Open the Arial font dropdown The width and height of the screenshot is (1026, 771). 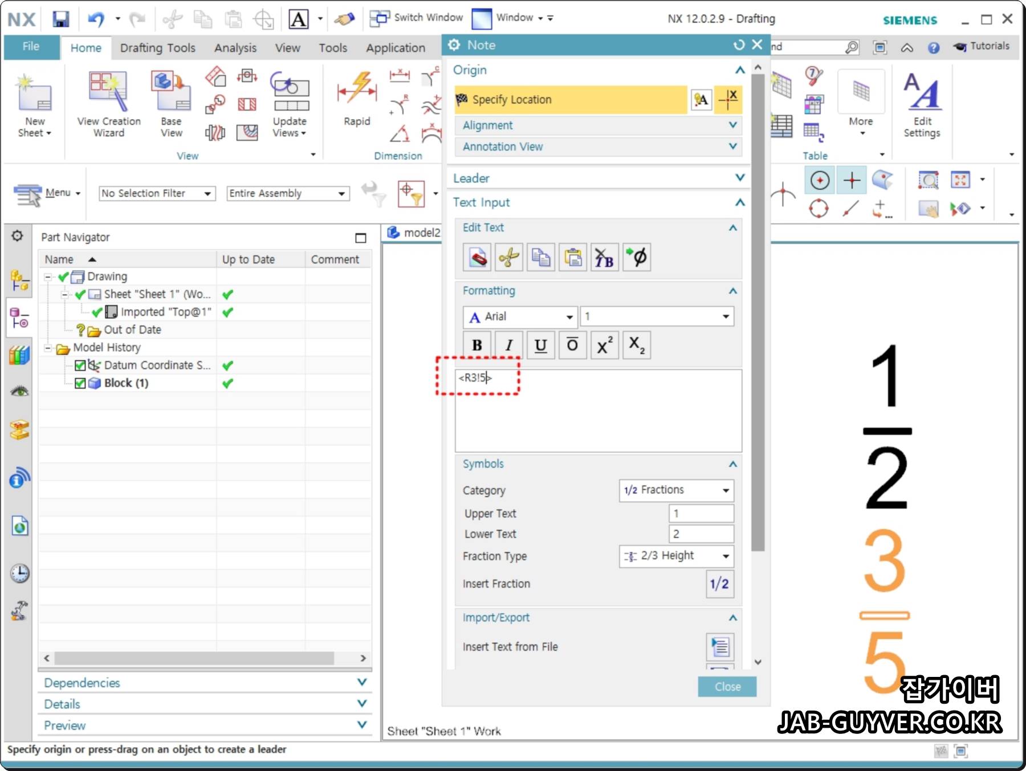coord(520,316)
